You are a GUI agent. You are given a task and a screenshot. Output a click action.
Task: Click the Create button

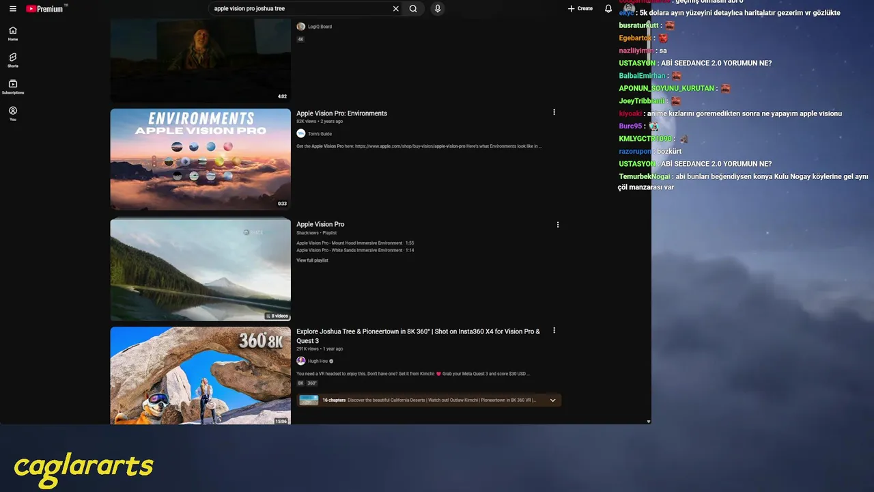click(x=580, y=9)
